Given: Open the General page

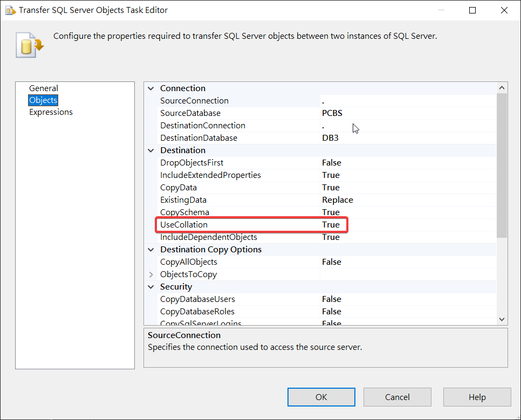Looking at the screenshot, I should tap(44, 88).
